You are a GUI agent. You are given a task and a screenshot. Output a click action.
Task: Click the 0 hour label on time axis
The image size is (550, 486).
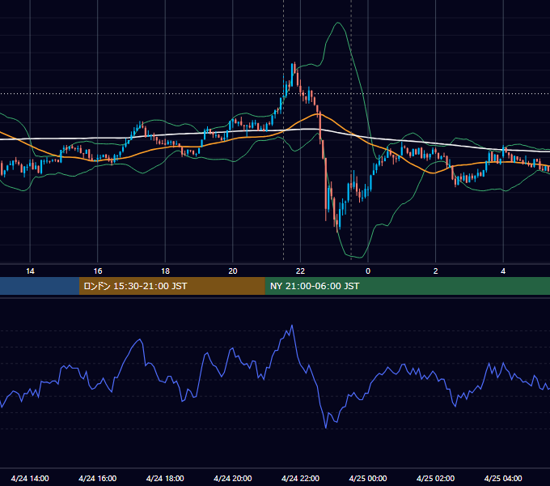[x=368, y=271]
